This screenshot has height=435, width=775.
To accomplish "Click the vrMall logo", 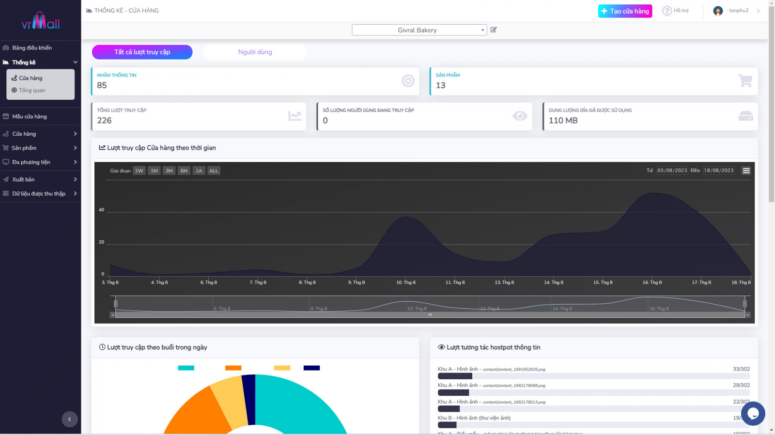I will (x=41, y=21).
